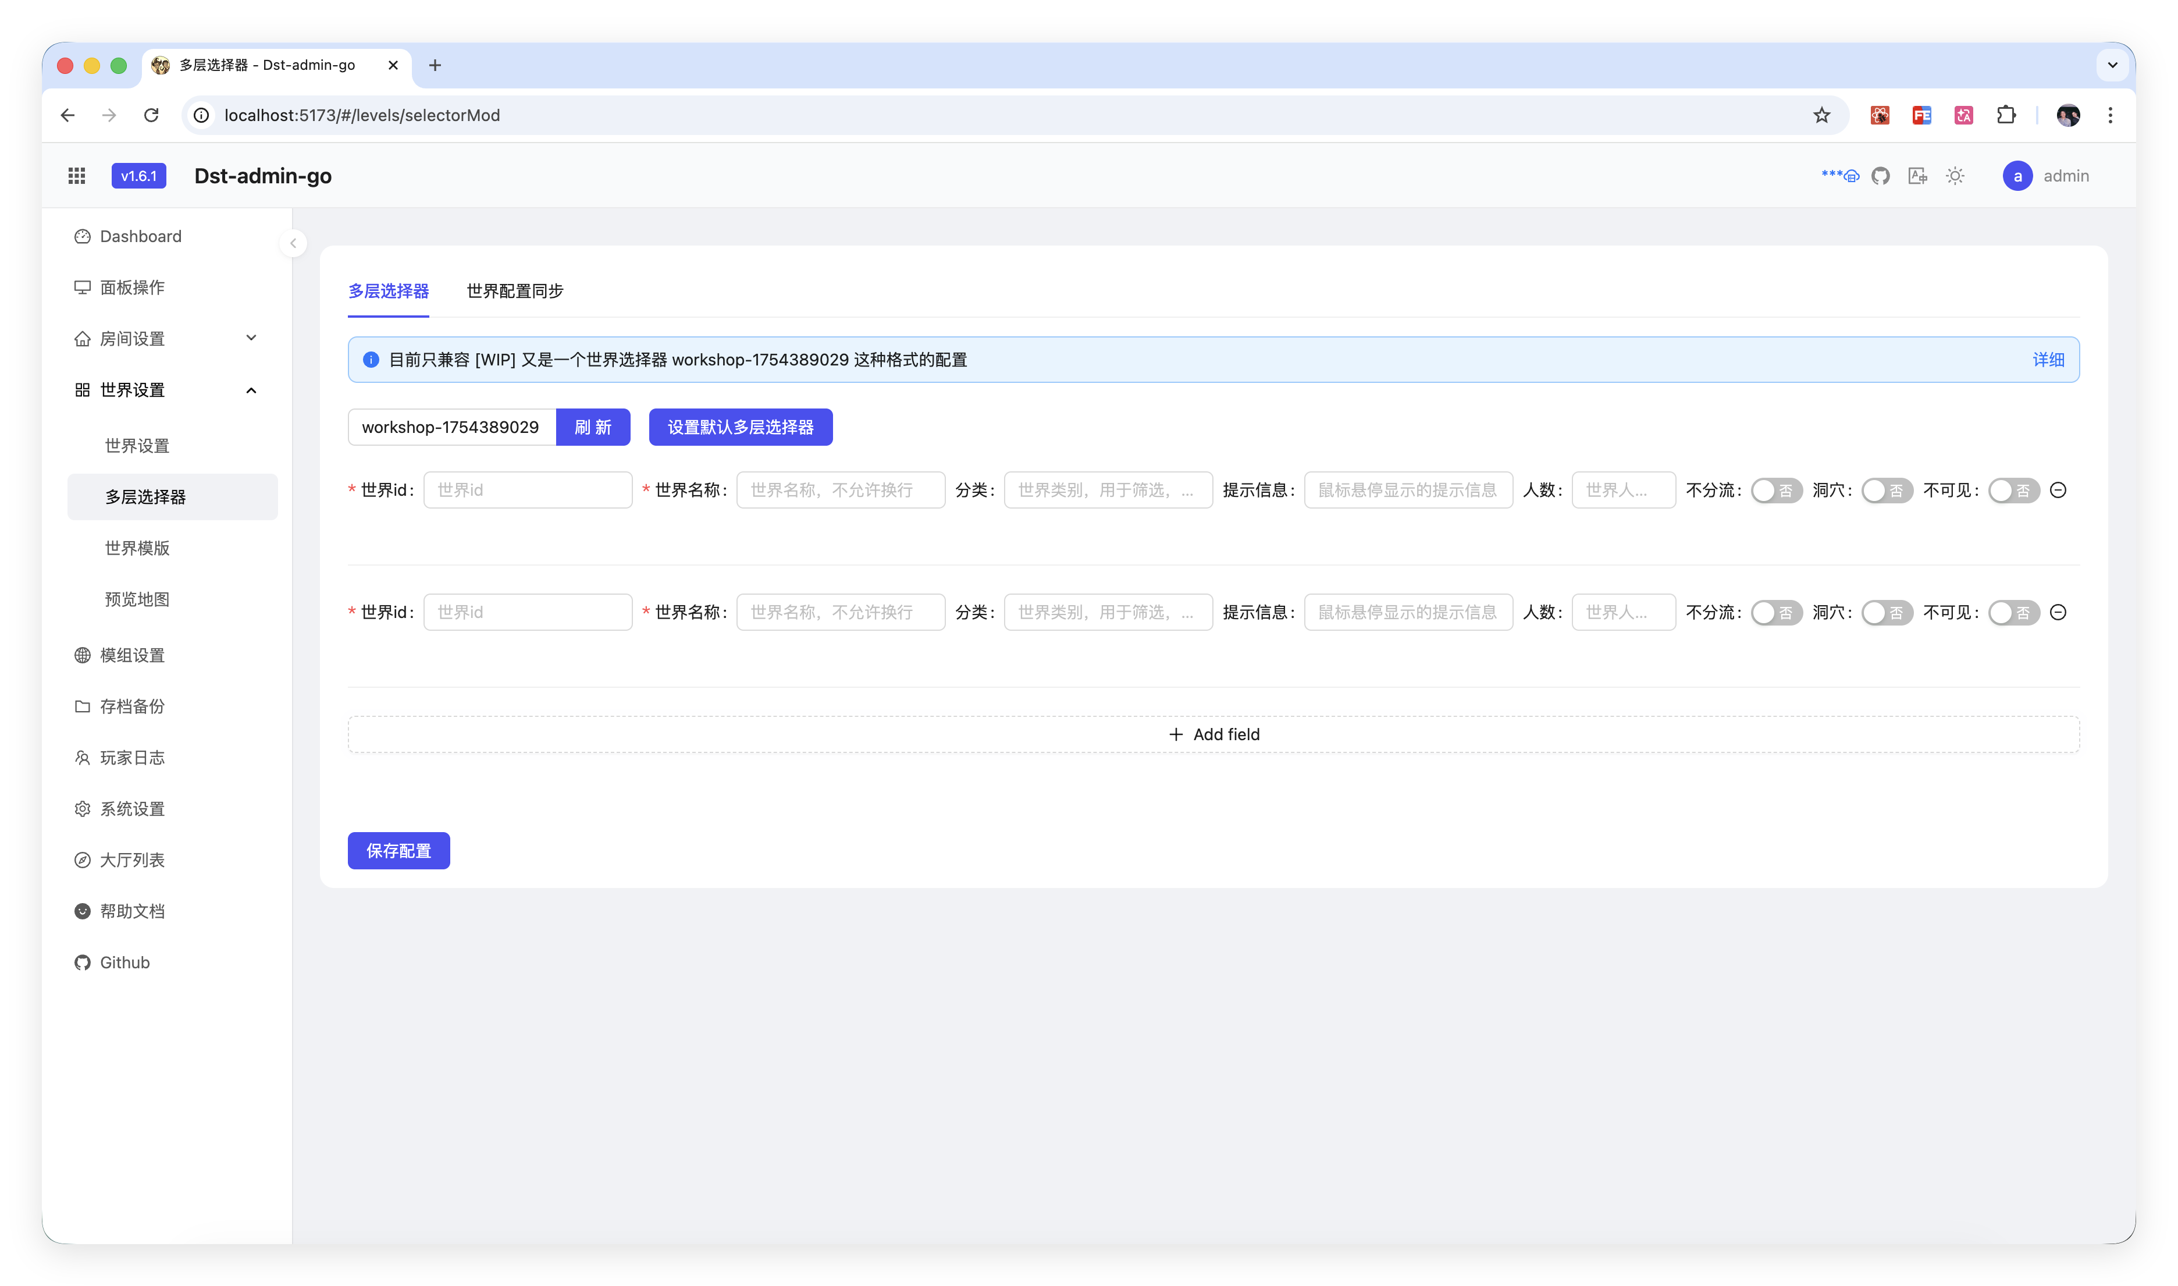Click 设置默认多层选择器 button
The height and width of the screenshot is (1286, 2178).
(741, 427)
